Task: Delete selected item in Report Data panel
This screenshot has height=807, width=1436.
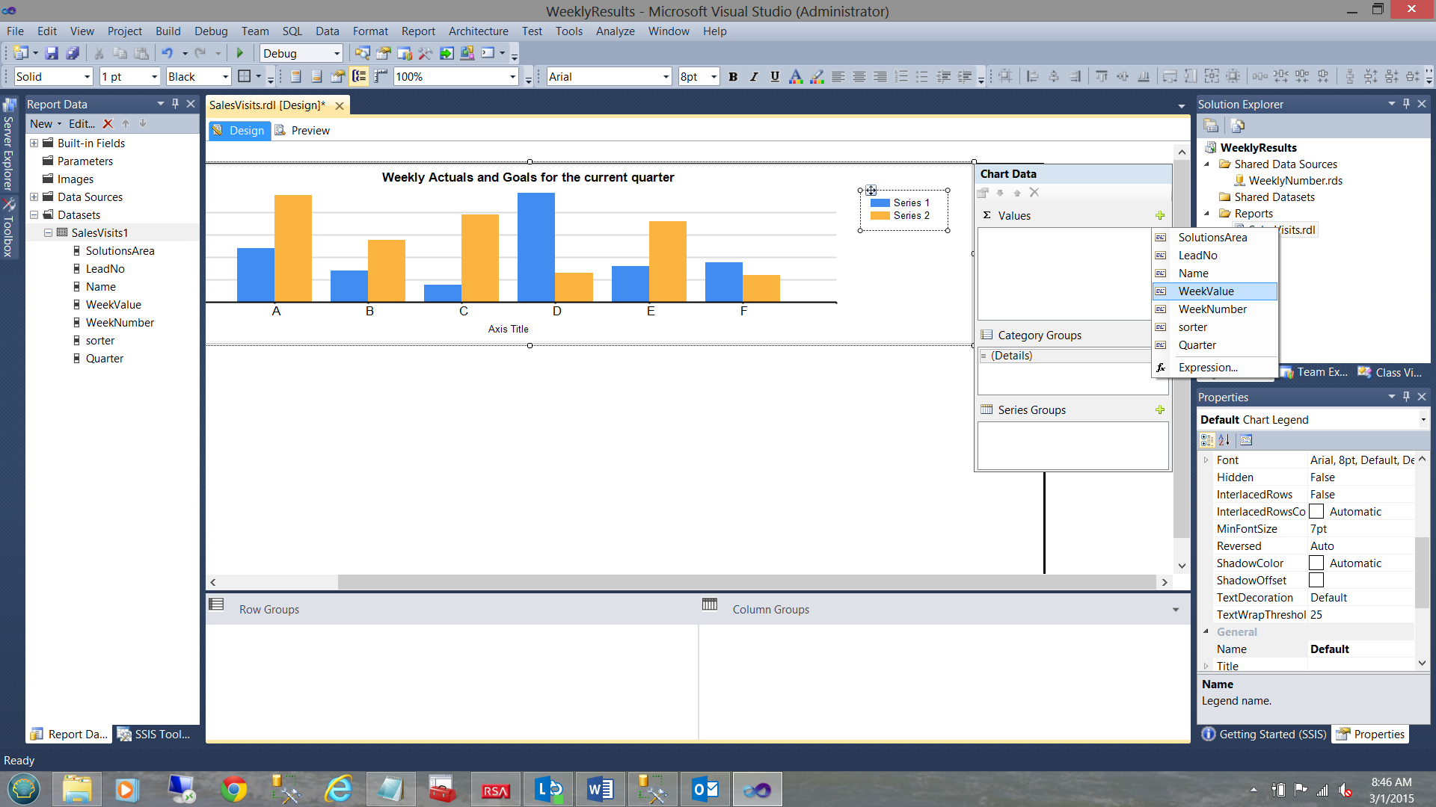Action: pyautogui.click(x=108, y=124)
